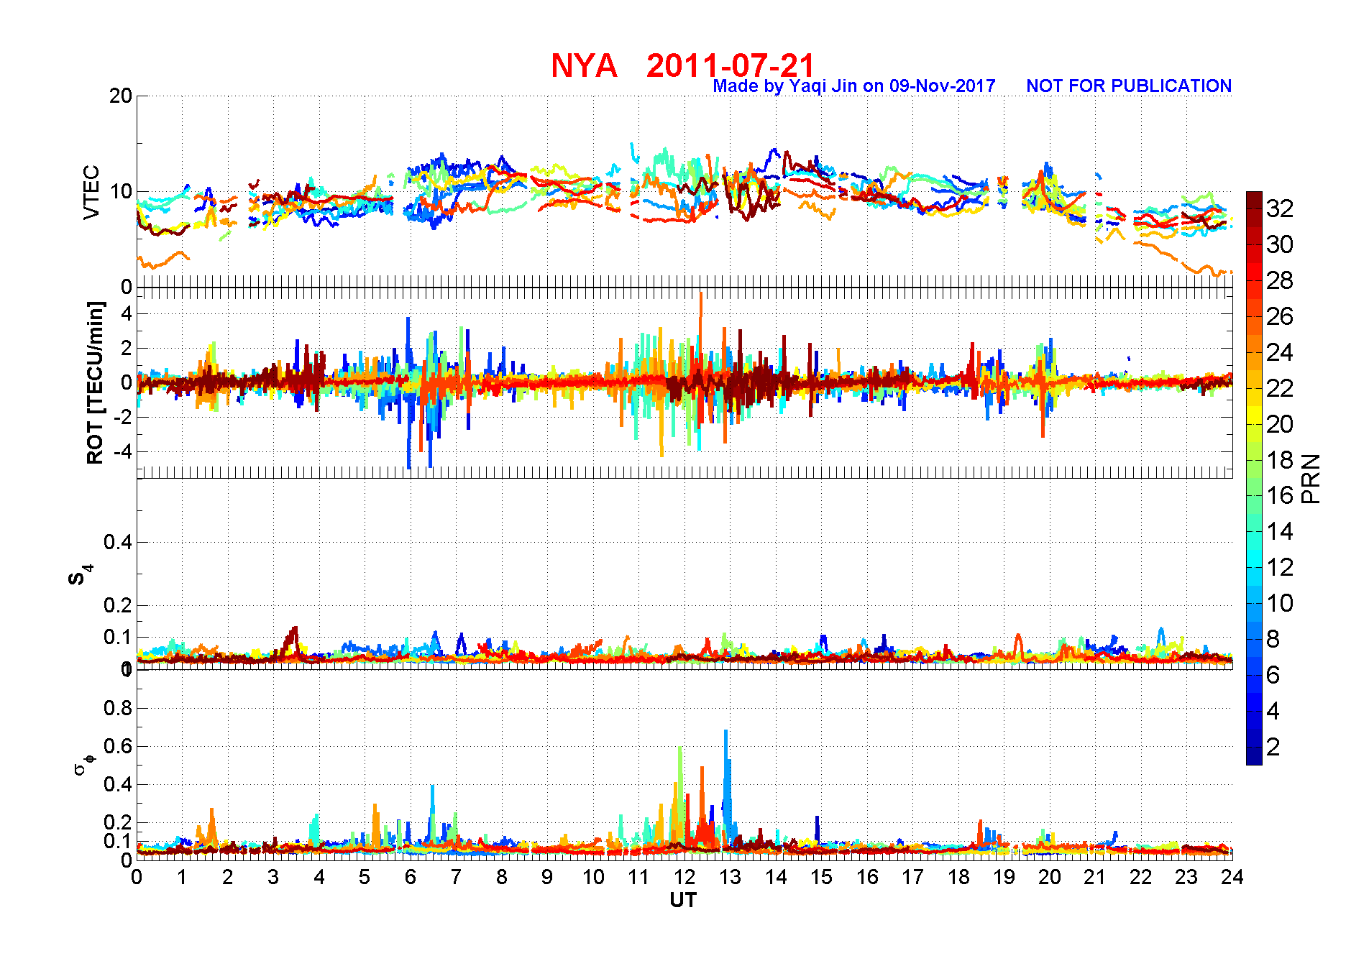Click the x-axis tick label 0

click(x=137, y=877)
